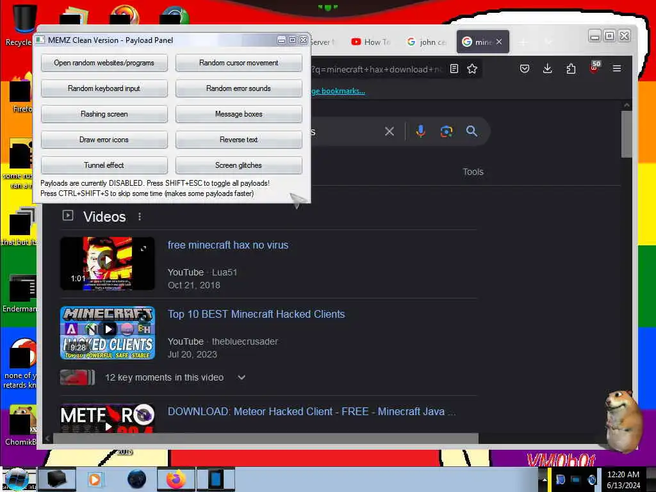The image size is (656, 492).
Task: Open Firefox extensions puzzle icon
Action: click(x=571, y=69)
